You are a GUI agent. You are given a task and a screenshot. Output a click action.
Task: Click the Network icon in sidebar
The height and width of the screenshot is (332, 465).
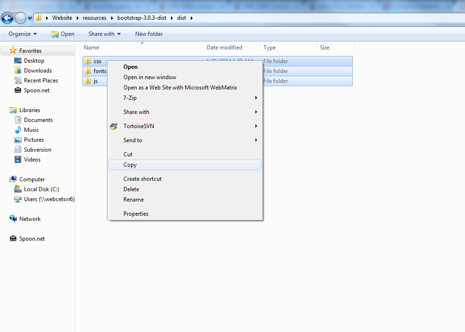(13, 219)
